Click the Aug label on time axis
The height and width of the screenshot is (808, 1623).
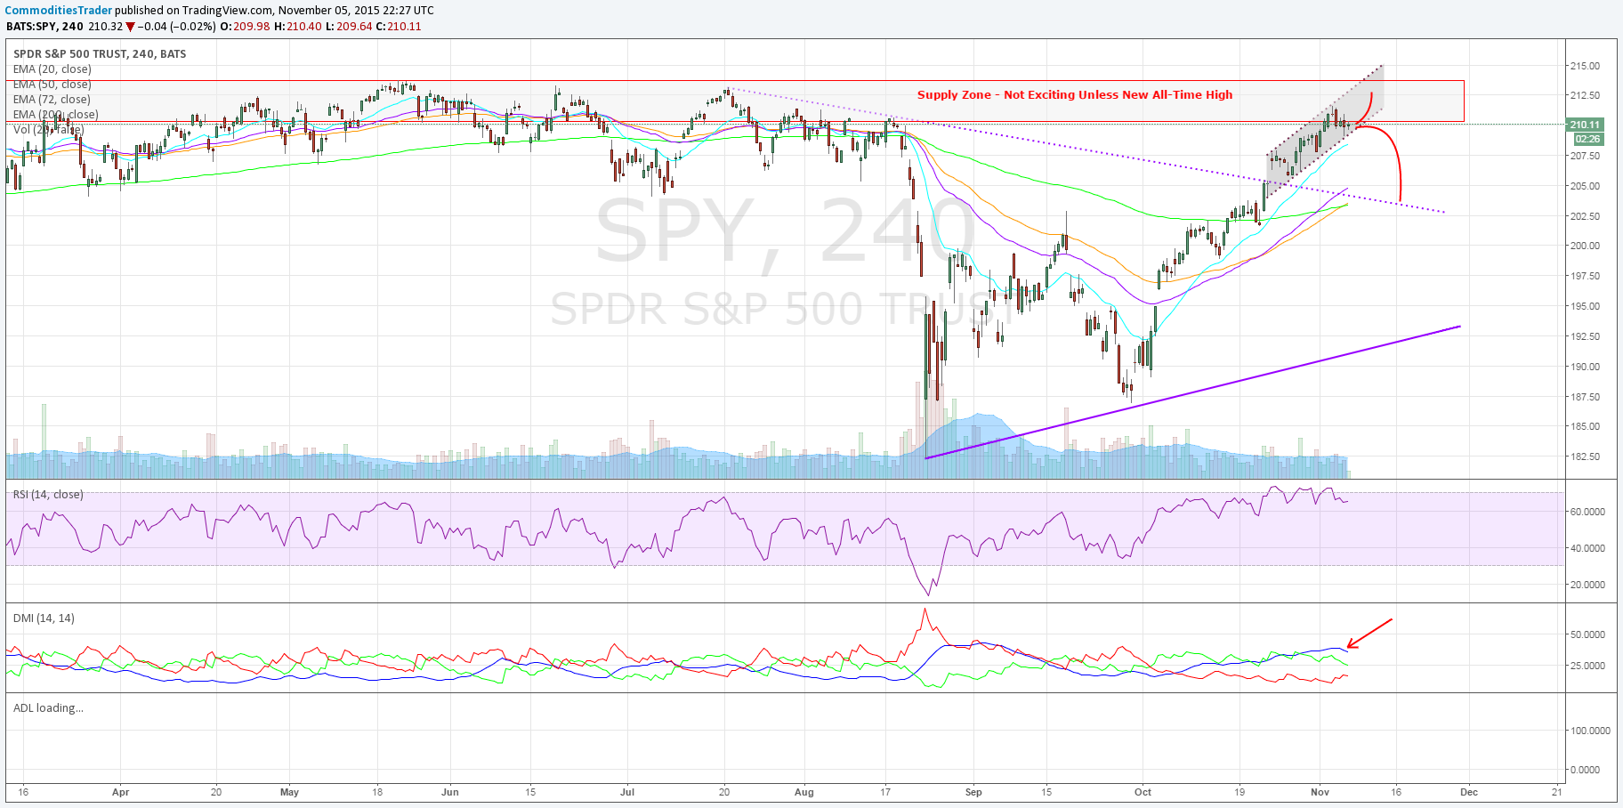[804, 792]
